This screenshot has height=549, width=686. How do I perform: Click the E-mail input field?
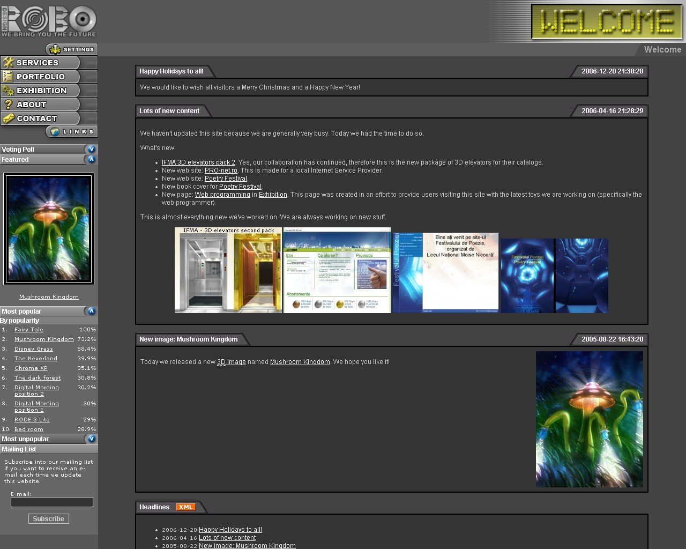[52, 502]
